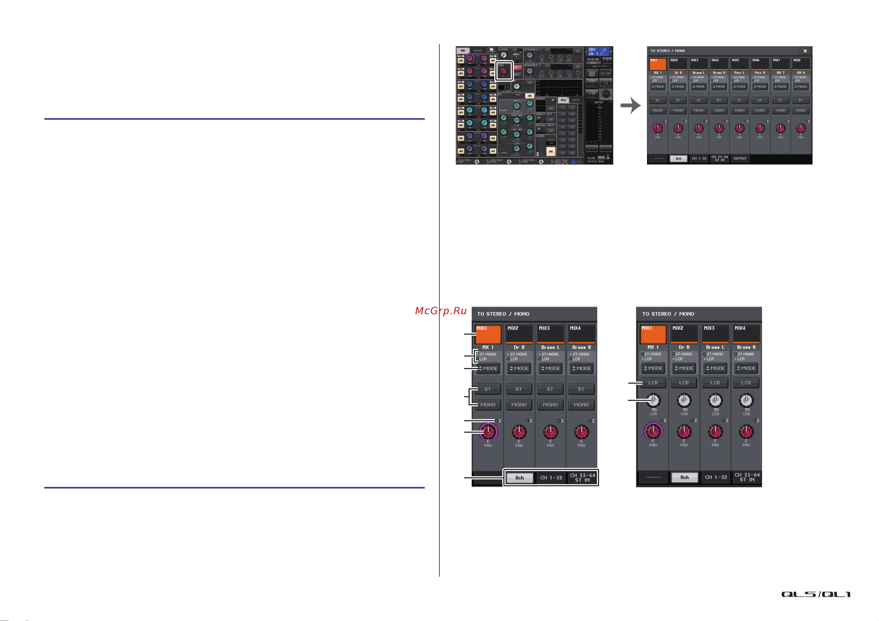Click the CH1 microphone channel icon in the overview screen
Image resolution: width=879 pixels, height=621 pixels.
[599, 51]
